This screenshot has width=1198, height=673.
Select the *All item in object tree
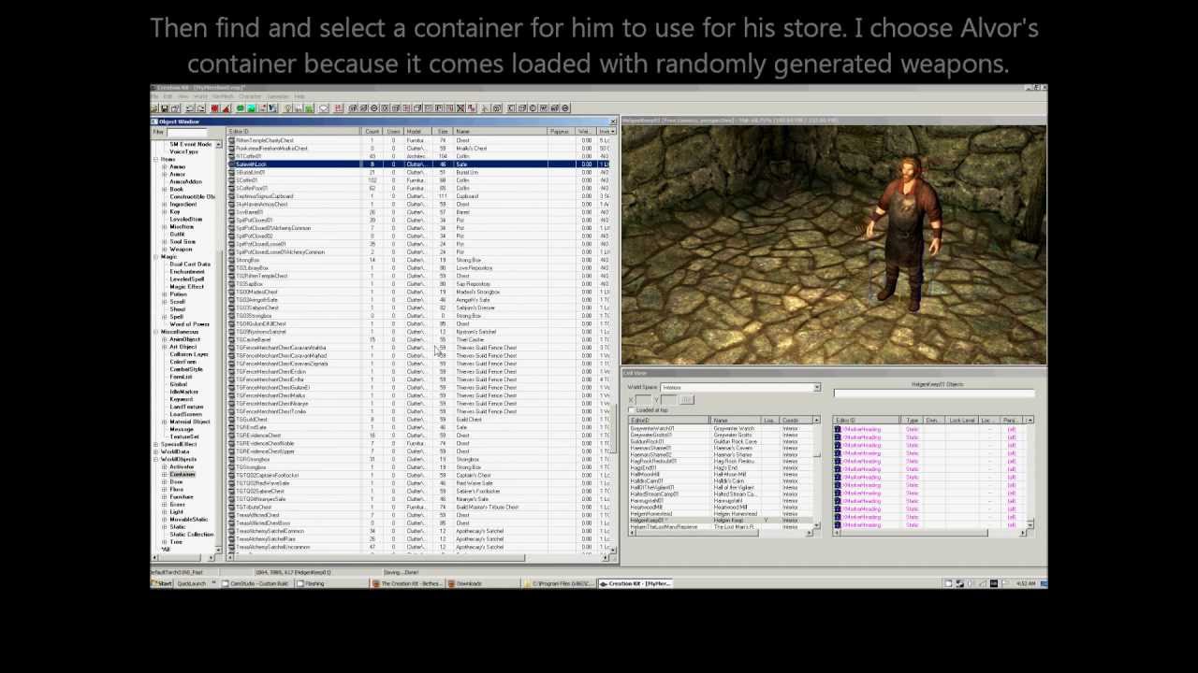click(x=167, y=549)
